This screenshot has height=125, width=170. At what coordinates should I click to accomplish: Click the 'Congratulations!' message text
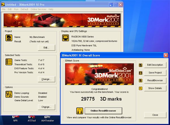[99, 89]
